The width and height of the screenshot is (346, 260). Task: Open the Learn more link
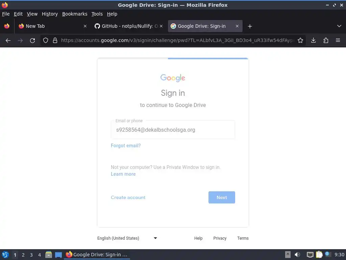(x=123, y=174)
